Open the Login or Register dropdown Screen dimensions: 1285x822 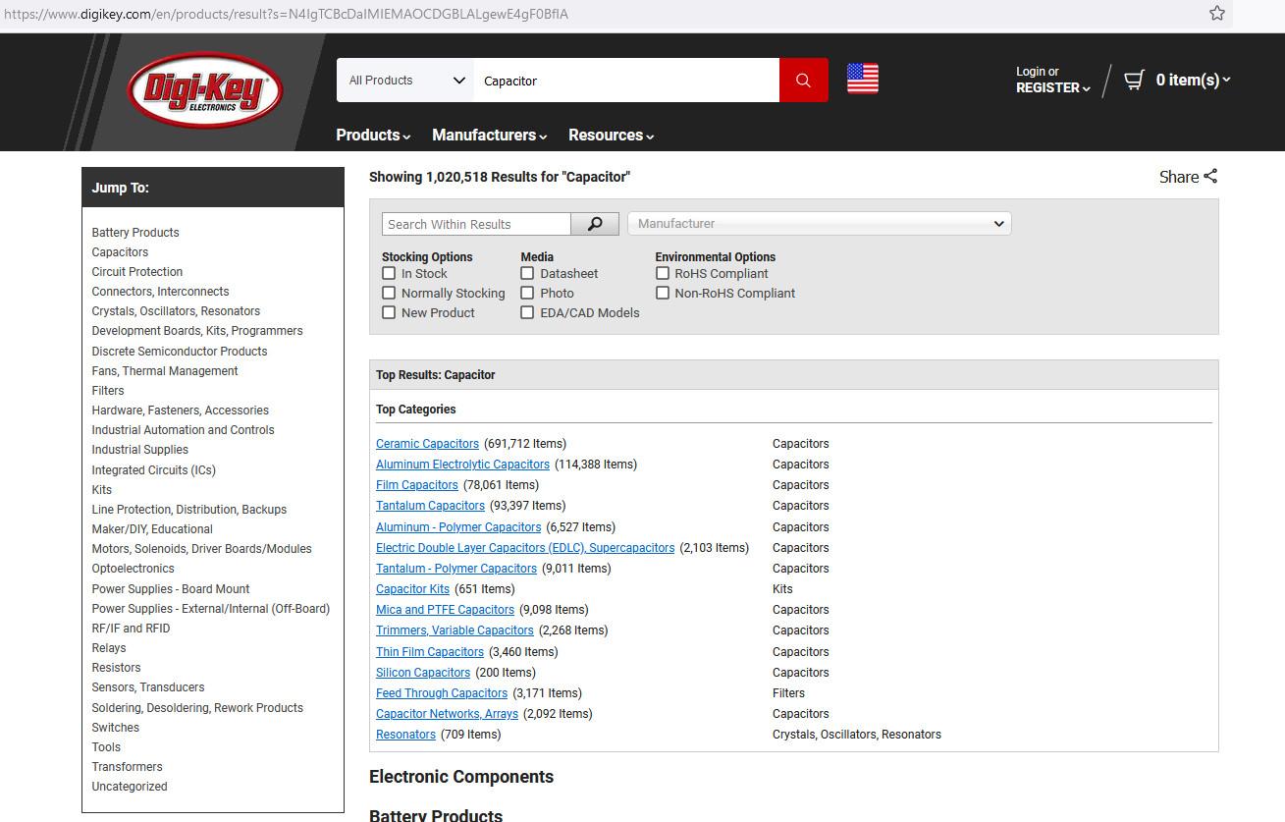(x=1052, y=80)
